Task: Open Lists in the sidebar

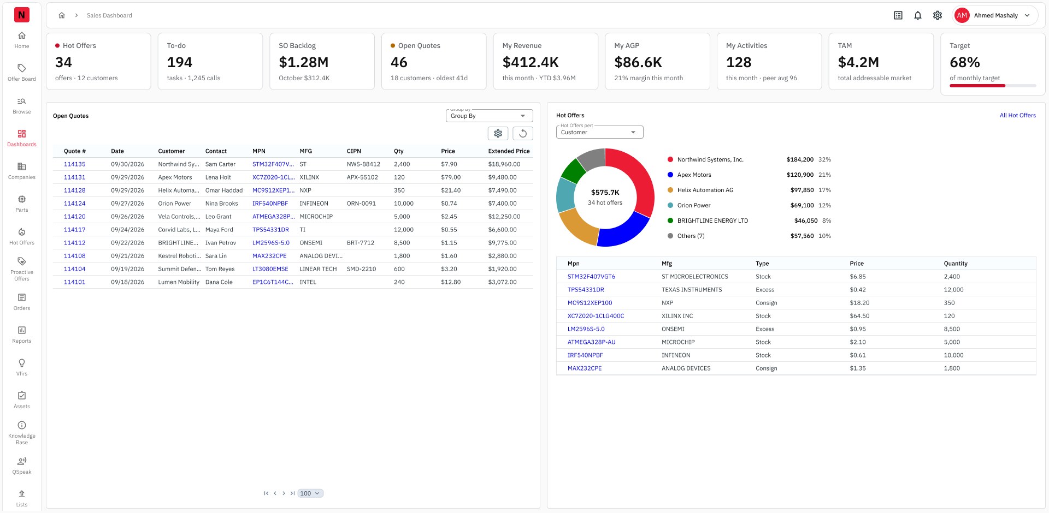Action: (22, 499)
